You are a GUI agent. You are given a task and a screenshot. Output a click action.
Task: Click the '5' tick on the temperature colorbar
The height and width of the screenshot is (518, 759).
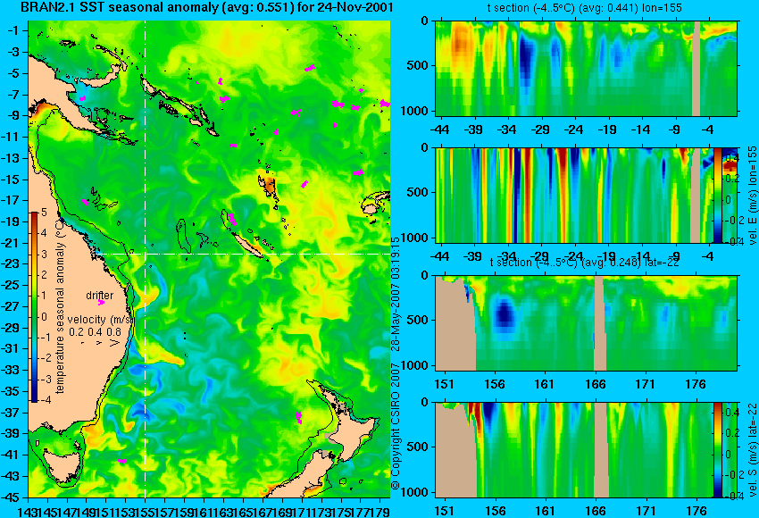point(44,212)
